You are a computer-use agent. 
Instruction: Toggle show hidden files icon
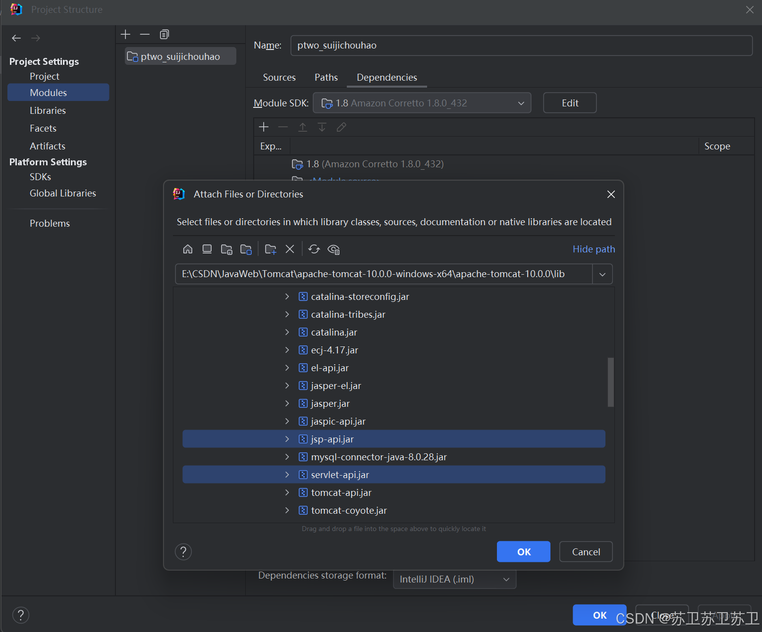pos(334,249)
